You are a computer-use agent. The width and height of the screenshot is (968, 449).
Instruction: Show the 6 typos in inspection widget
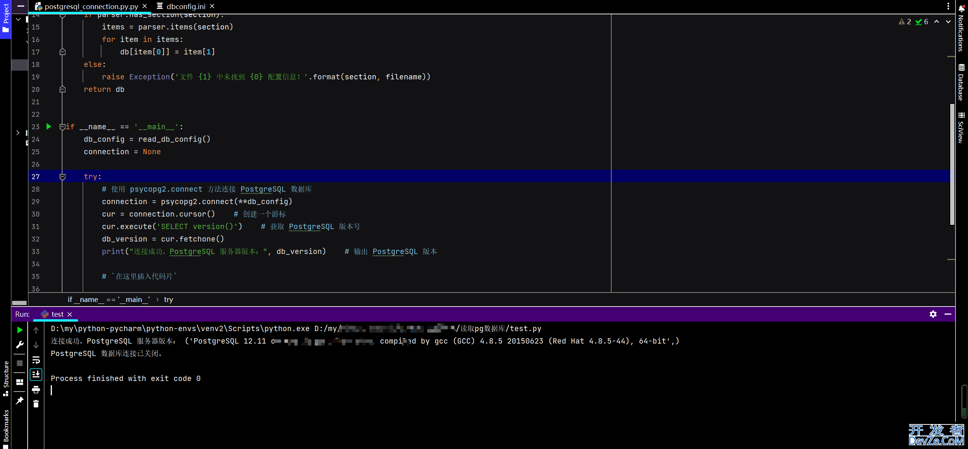click(922, 22)
